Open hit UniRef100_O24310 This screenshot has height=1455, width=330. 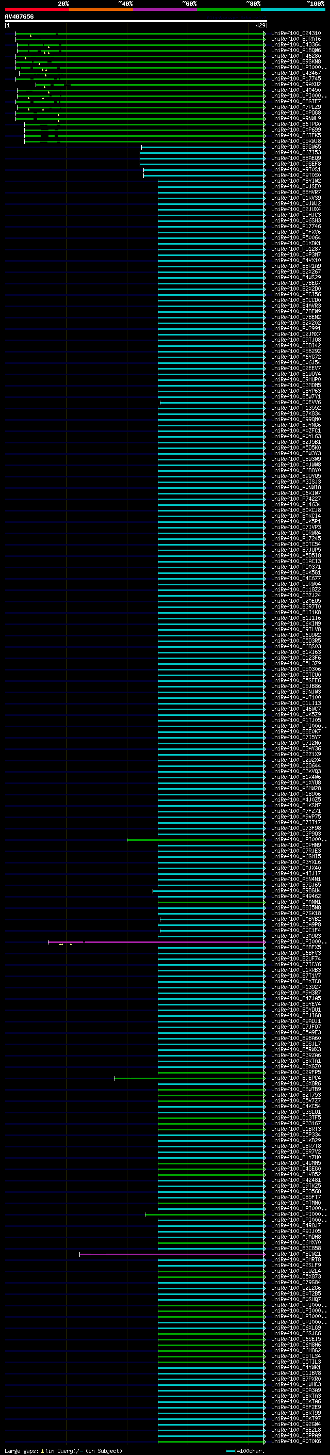pyautogui.click(x=296, y=34)
